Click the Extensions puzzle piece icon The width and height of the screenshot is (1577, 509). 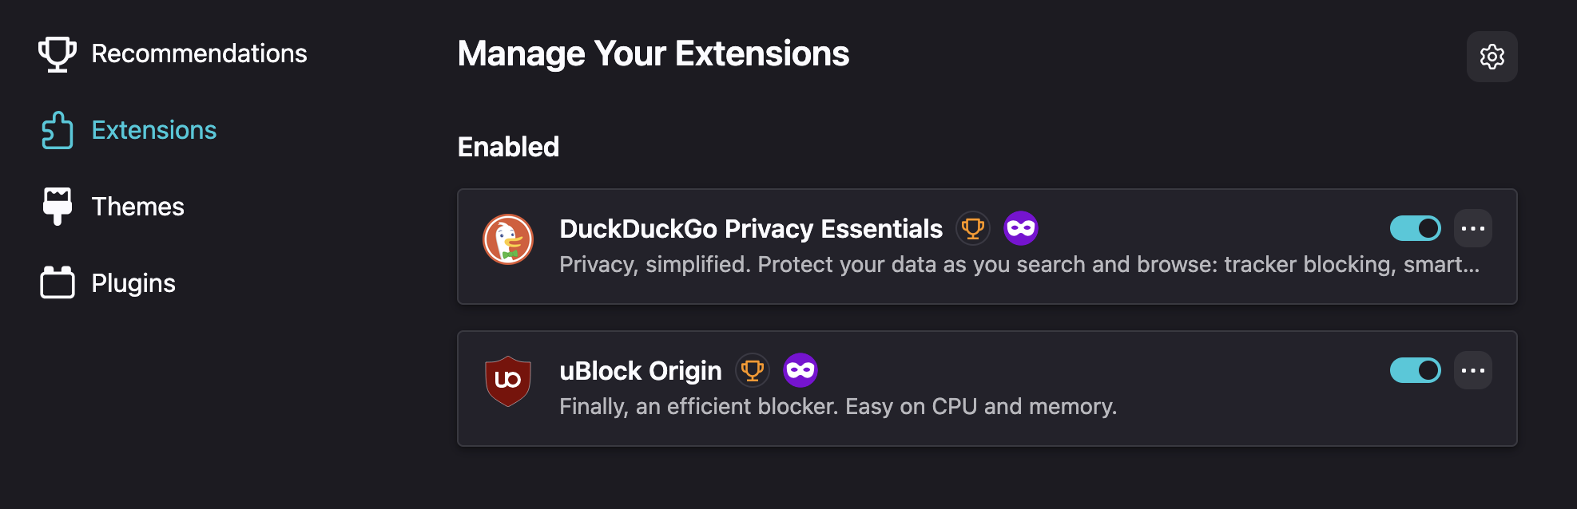(58, 130)
